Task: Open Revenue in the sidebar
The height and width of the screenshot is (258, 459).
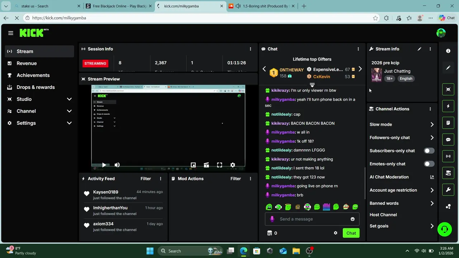Action: 39,63
